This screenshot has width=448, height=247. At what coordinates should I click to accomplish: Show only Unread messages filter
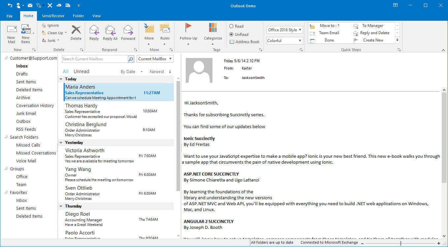pos(81,71)
